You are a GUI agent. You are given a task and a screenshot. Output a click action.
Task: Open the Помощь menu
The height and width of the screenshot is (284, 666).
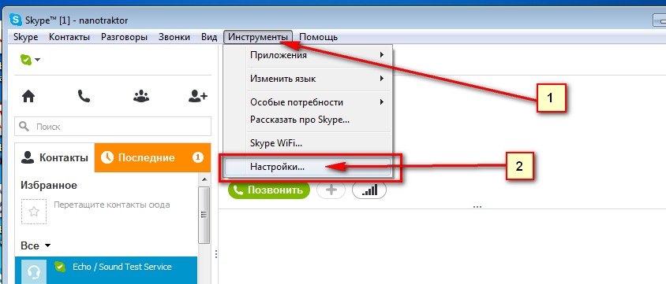click(318, 37)
